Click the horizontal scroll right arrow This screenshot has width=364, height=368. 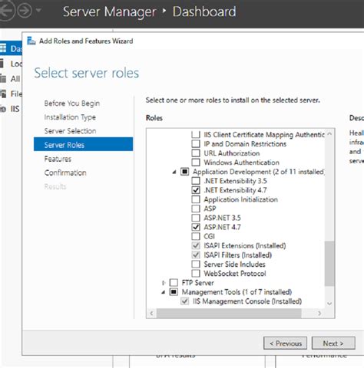[319, 313]
